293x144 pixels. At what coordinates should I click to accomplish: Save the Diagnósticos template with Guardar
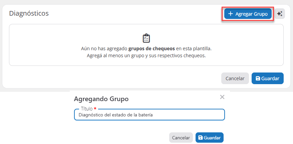coord(267,79)
